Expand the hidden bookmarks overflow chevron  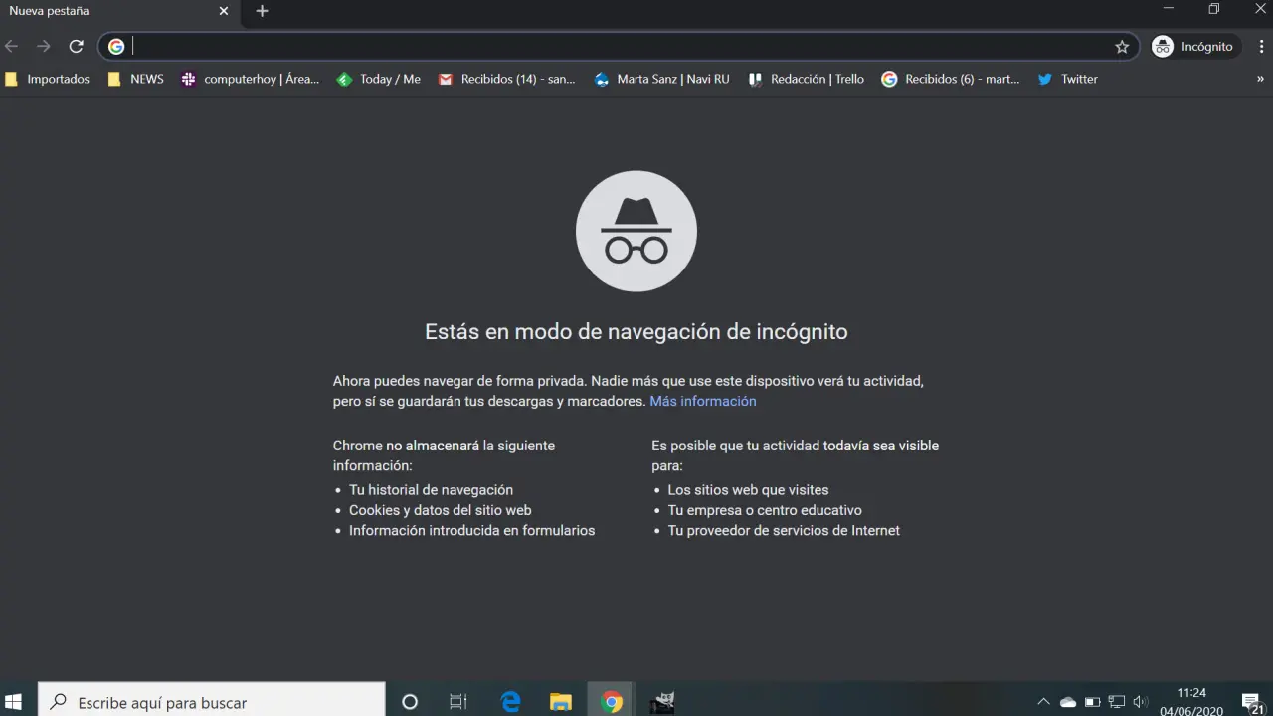(1260, 79)
